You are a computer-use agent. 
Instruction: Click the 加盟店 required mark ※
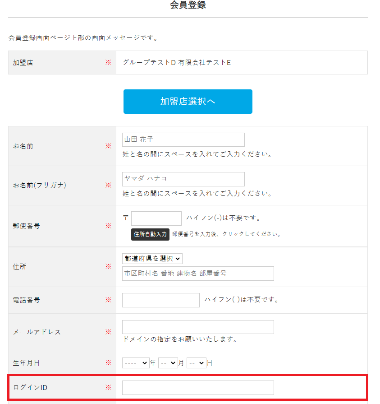tap(108, 63)
